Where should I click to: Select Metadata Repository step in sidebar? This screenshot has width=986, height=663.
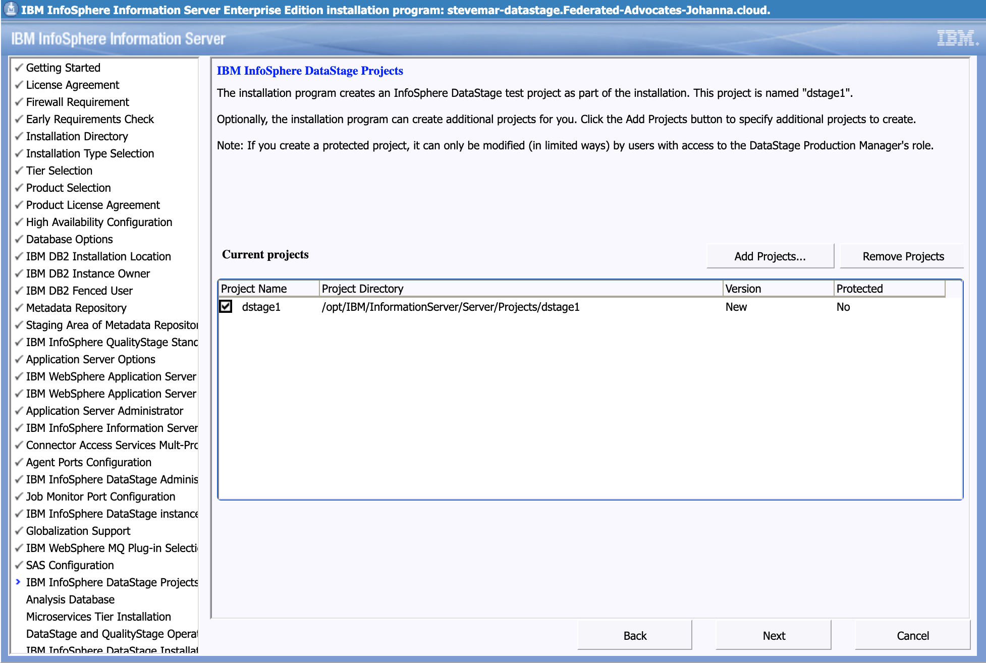76,308
